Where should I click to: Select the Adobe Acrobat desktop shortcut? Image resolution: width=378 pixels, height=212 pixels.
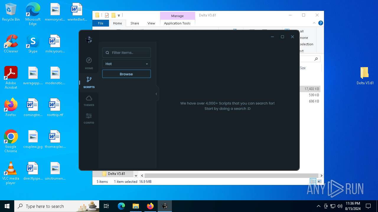[x=11, y=78]
